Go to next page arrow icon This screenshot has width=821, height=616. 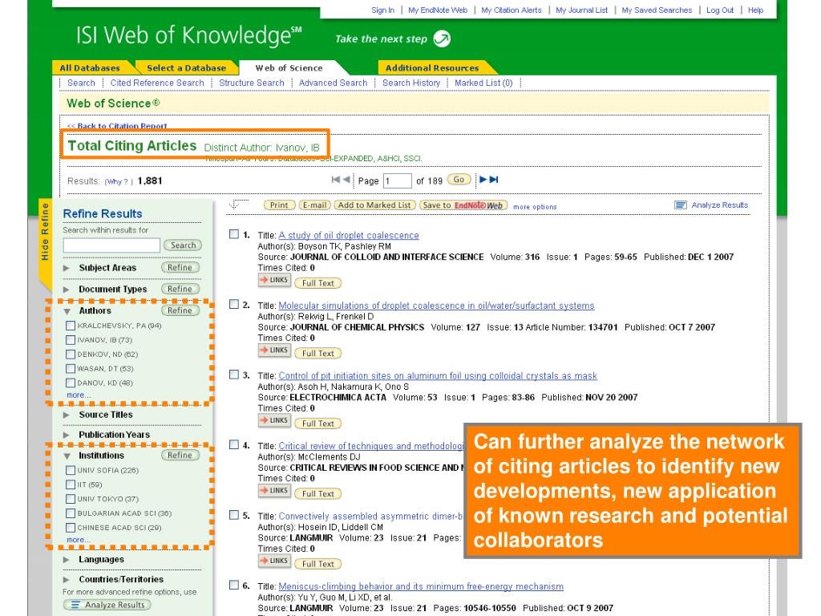(483, 180)
